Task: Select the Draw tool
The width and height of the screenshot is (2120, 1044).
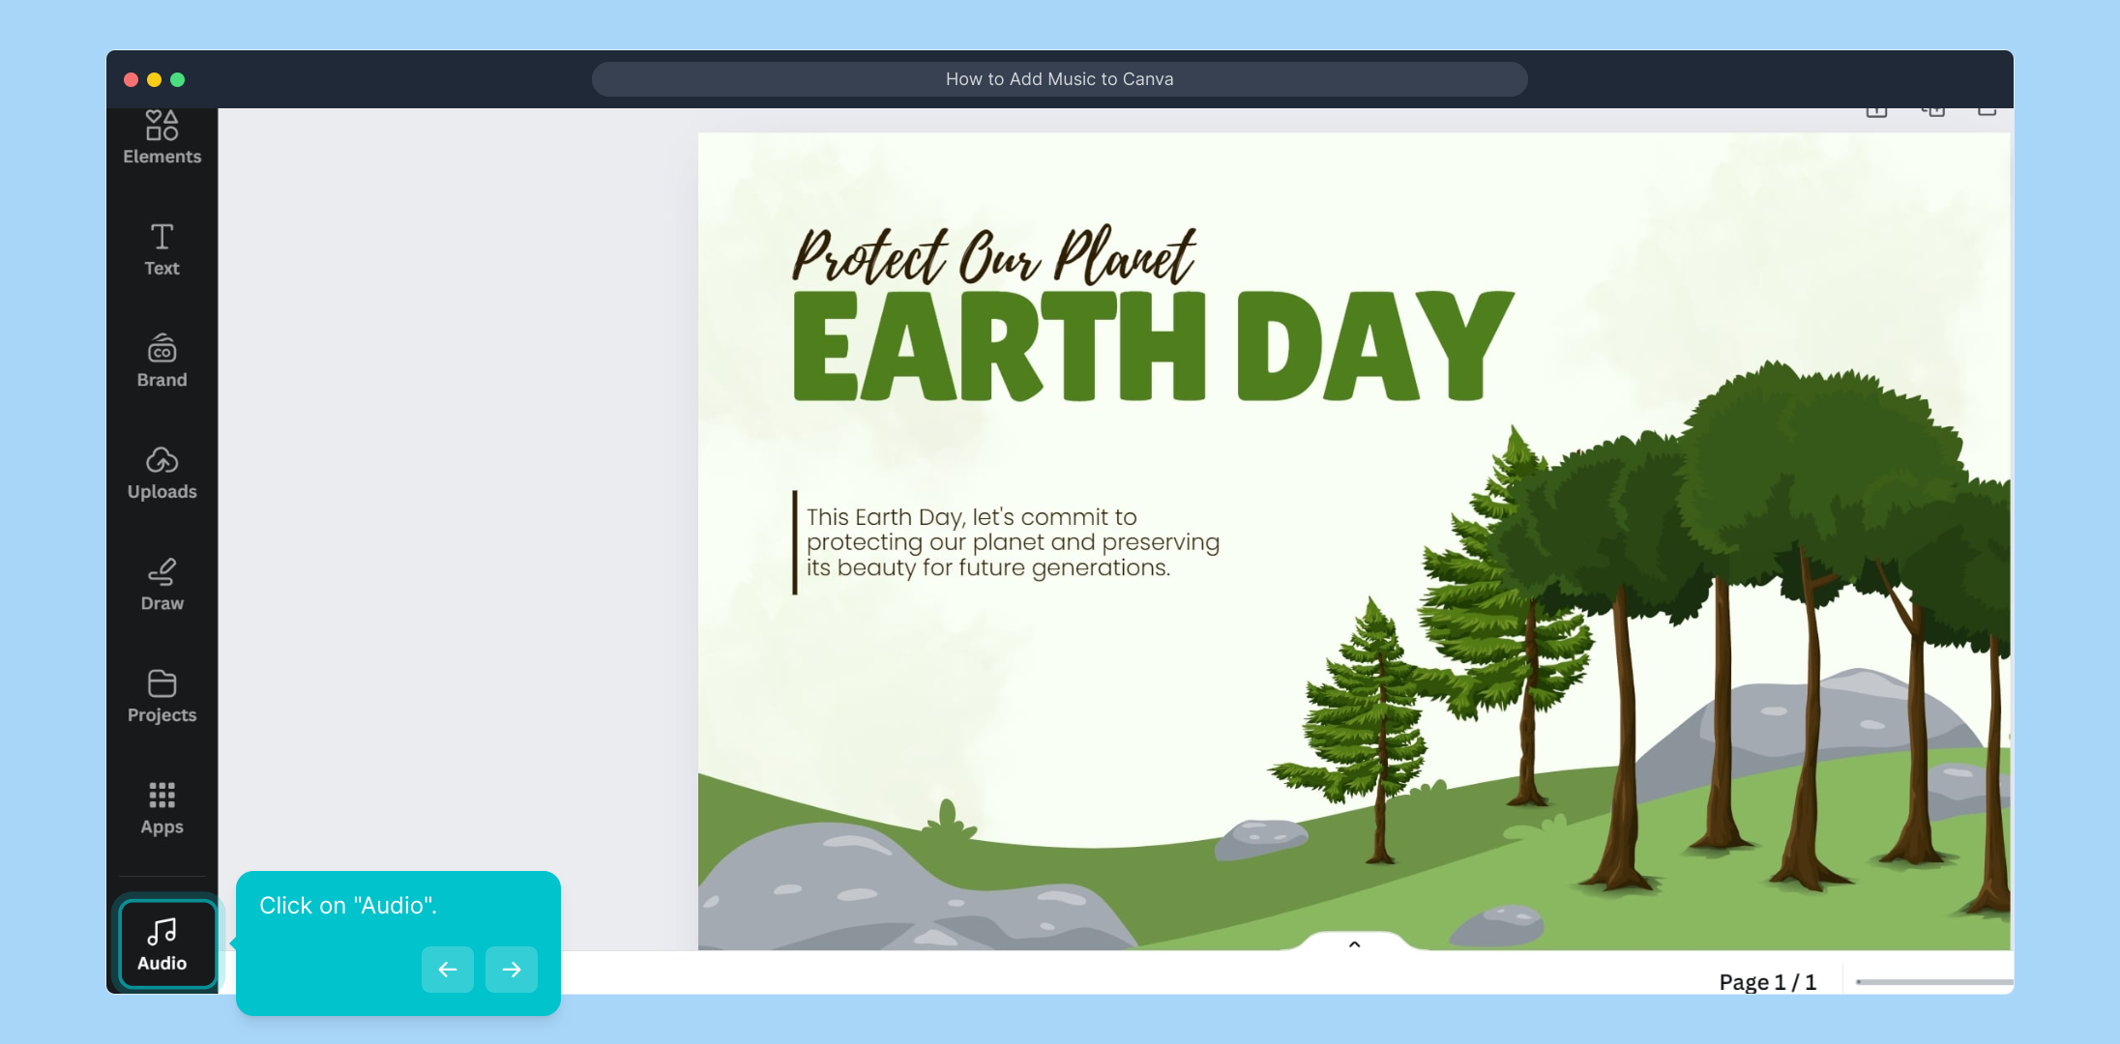Action: coord(162,584)
